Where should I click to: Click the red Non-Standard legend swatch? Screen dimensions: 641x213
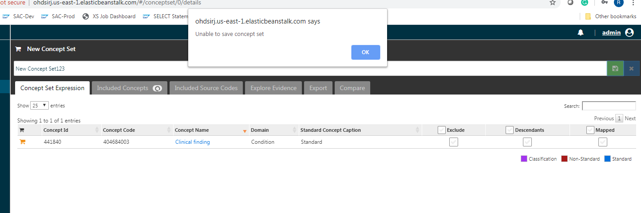tap(564, 158)
